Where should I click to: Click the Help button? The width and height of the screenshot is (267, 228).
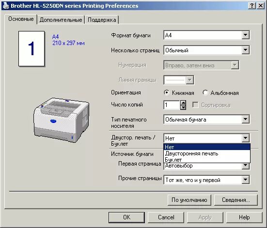point(244,217)
